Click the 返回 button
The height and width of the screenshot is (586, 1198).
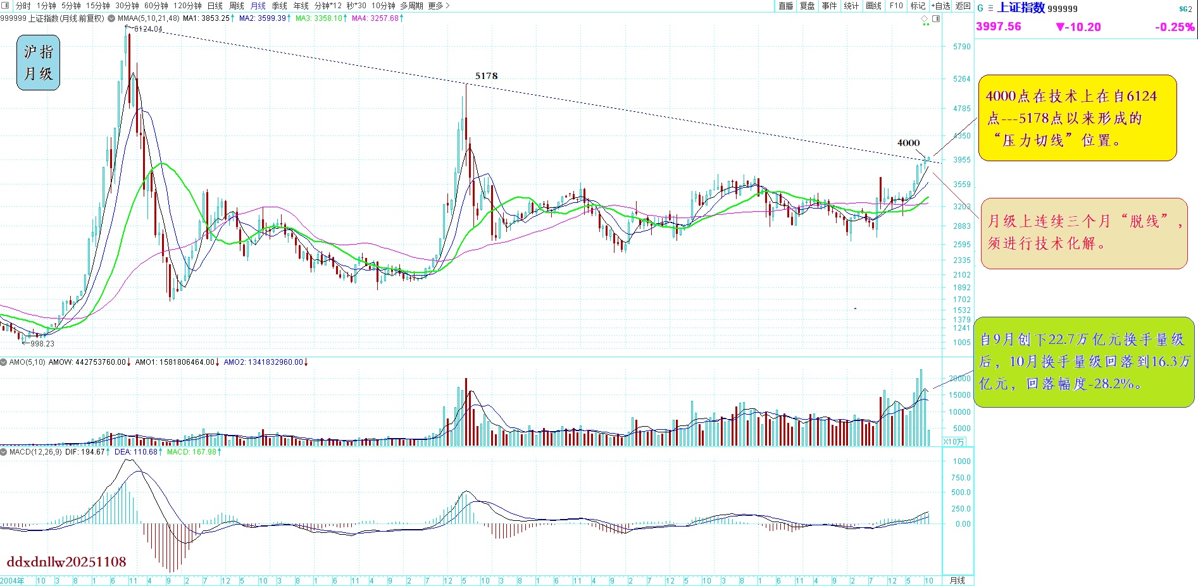pos(963,6)
